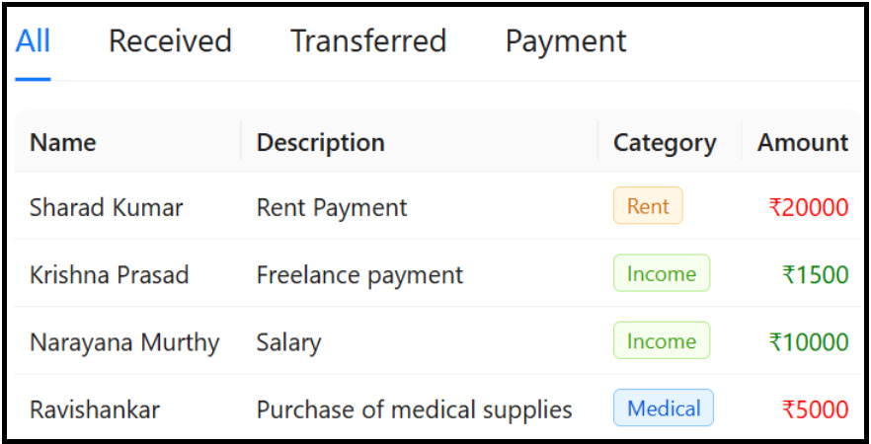Select the Transferred tab
Screen dimensions: 871x444
(368, 41)
